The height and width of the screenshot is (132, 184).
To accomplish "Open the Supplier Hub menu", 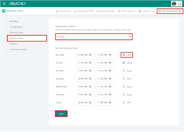I will click(x=147, y=11).
